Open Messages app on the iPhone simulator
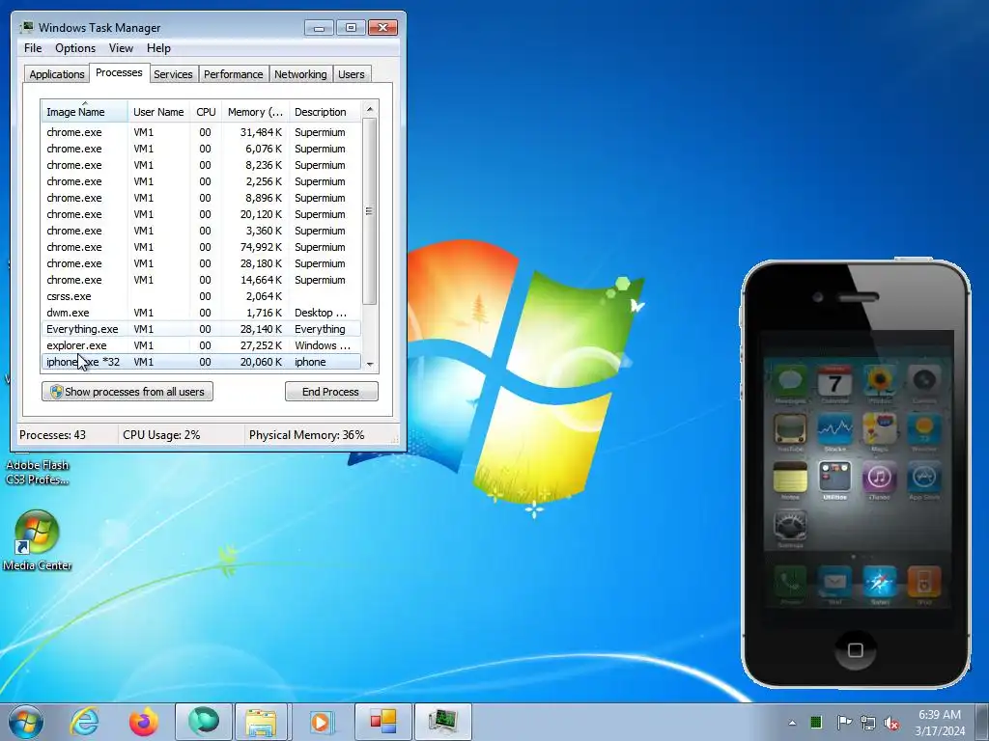Image resolution: width=989 pixels, height=741 pixels. (790, 380)
